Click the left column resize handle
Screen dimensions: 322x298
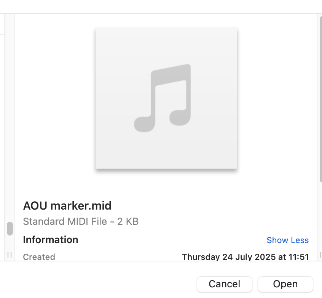[10, 255]
